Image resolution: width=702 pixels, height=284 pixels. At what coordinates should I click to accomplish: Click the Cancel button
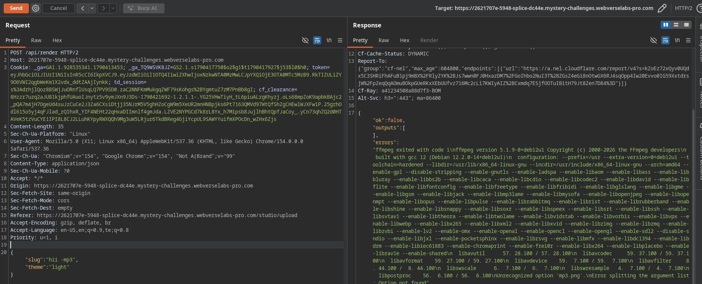[58, 8]
